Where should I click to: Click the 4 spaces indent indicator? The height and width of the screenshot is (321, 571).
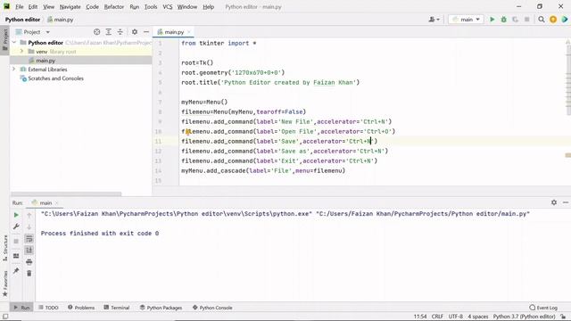478,317
